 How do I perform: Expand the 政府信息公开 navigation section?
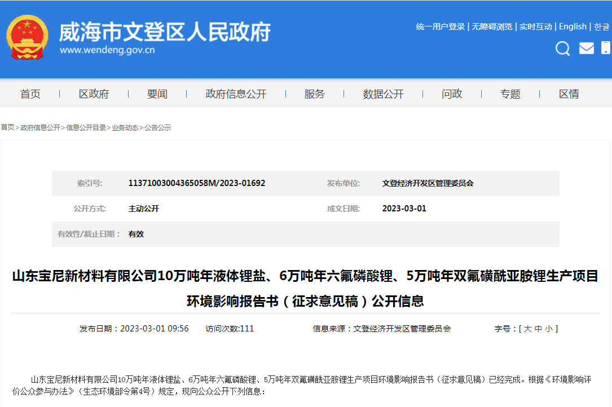point(236,94)
